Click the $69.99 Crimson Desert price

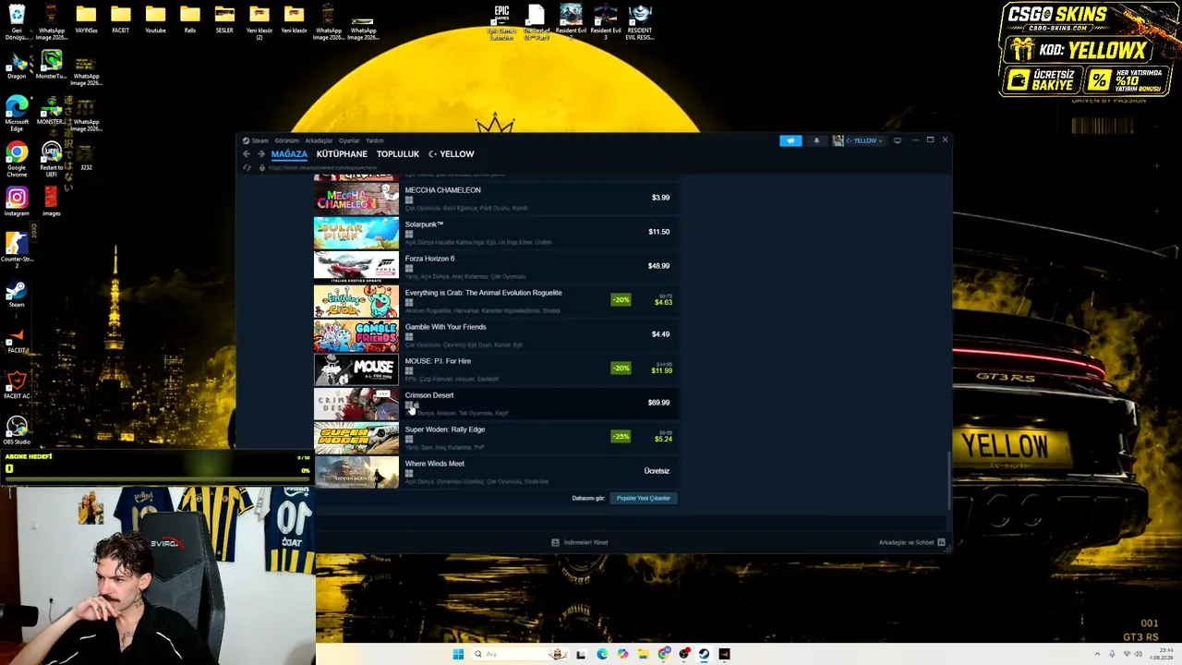(658, 403)
